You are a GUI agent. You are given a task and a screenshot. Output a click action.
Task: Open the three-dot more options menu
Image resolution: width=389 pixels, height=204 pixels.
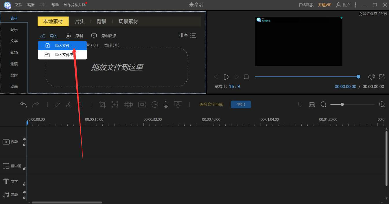(x=355, y=5)
